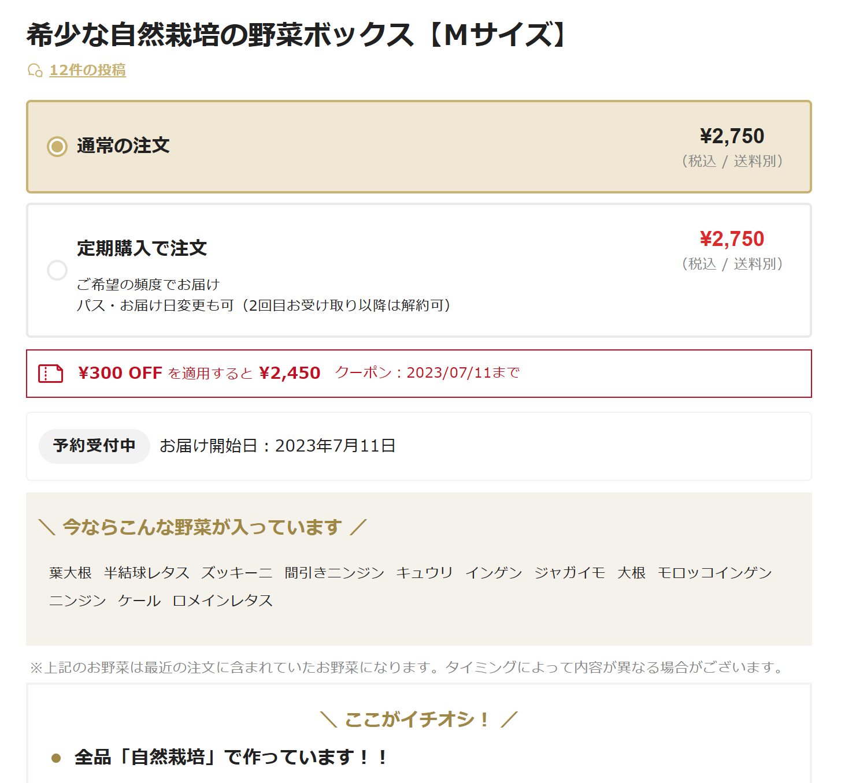Screen dimensions: 867x783
Task: Choose the 通常の注文 option card
Action: coord(419,147)
